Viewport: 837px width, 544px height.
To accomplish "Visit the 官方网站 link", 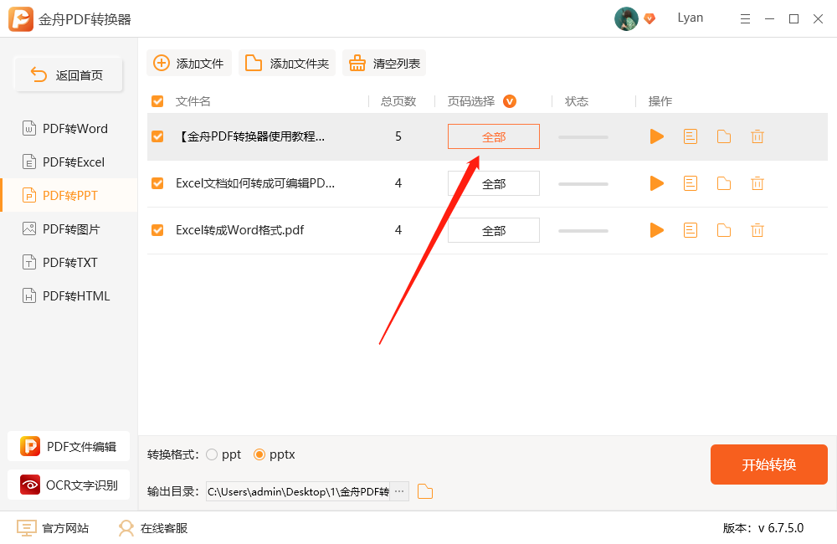I will 53,528.
